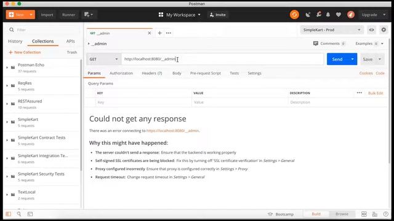Open the Comments icon button
Viewport: 394px width, 221px height.
(316, 44)
